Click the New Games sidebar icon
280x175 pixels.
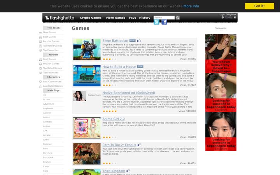tap(40, 33)
